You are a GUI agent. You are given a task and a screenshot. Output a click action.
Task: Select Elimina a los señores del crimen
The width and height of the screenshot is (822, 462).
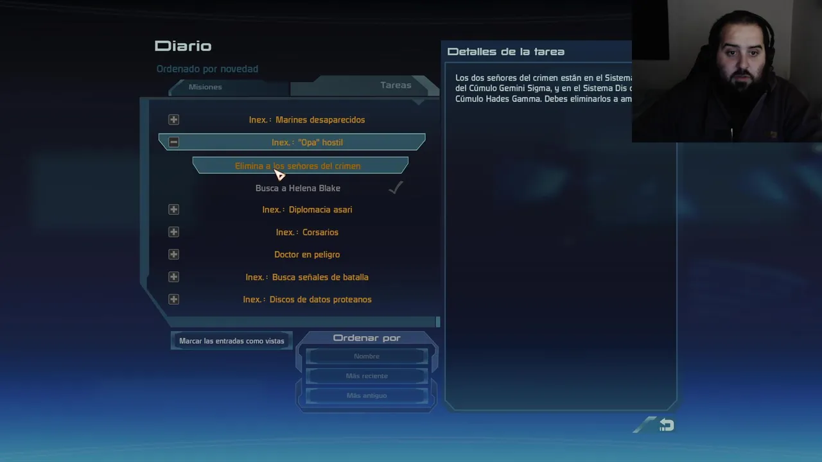300,166
